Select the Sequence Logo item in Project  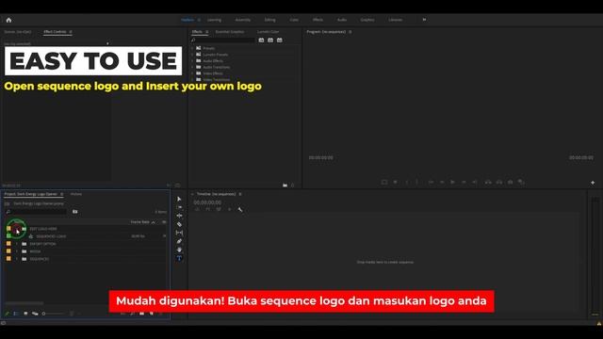point(51,236)
